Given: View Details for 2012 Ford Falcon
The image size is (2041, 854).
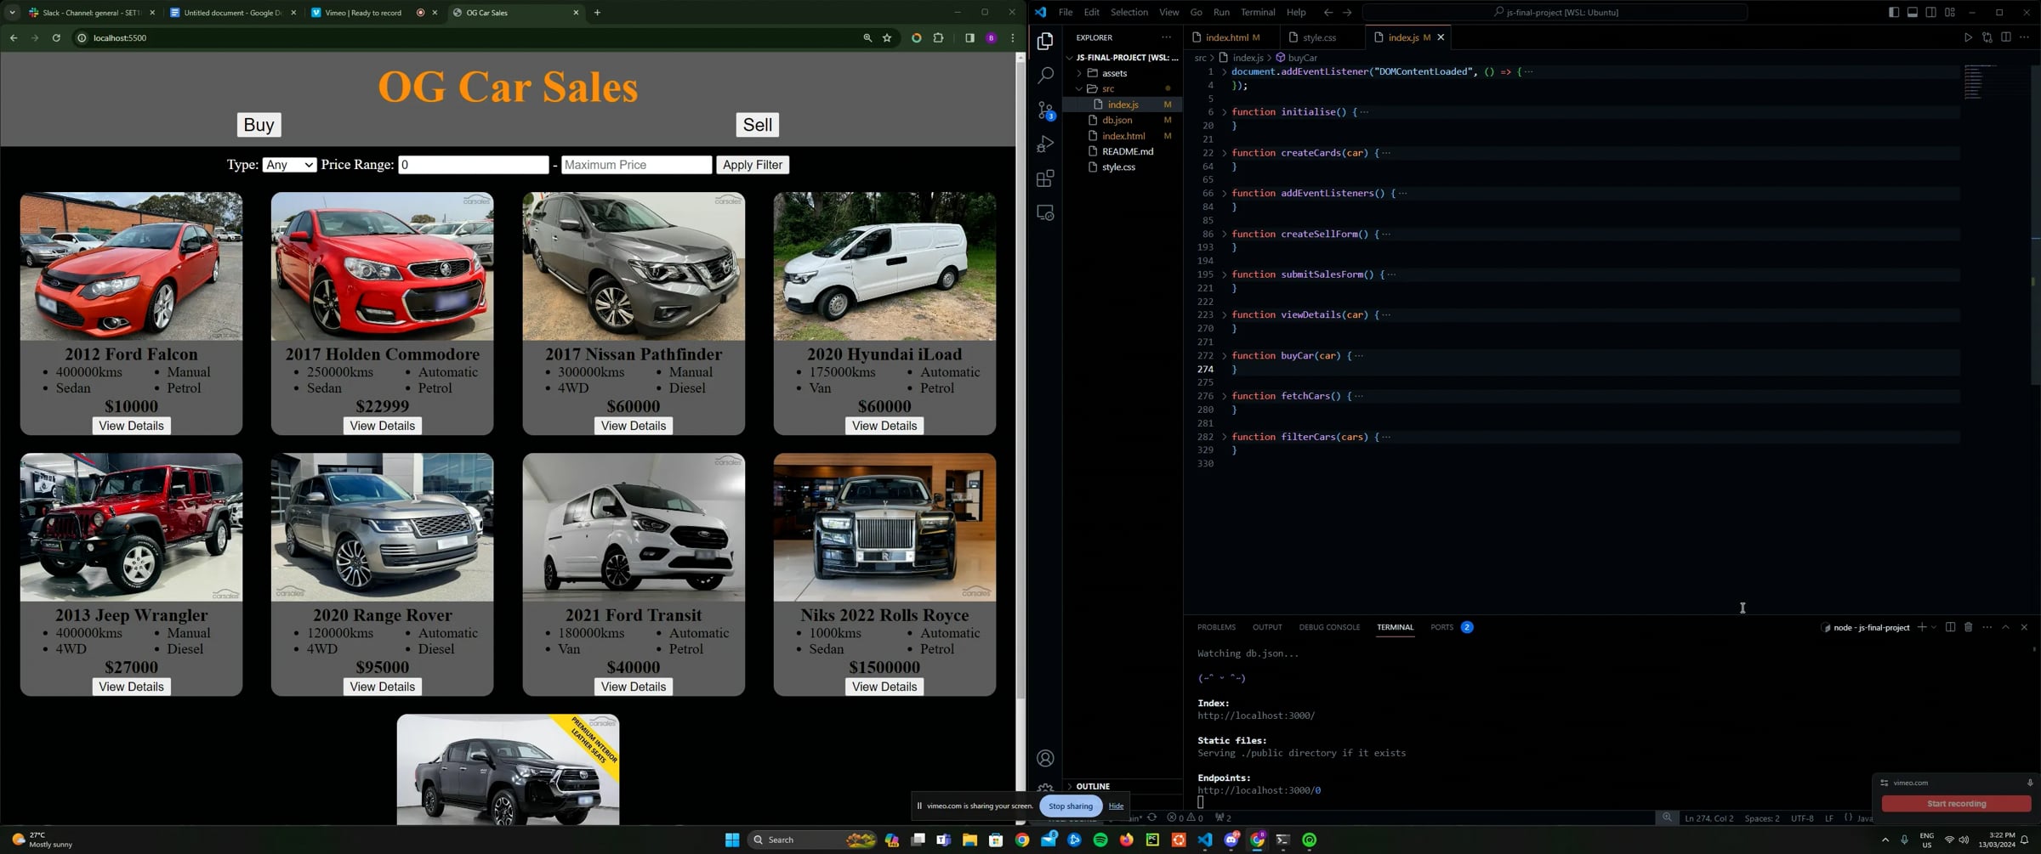Looking at the screenshot, I should click(x=131, y=426).
